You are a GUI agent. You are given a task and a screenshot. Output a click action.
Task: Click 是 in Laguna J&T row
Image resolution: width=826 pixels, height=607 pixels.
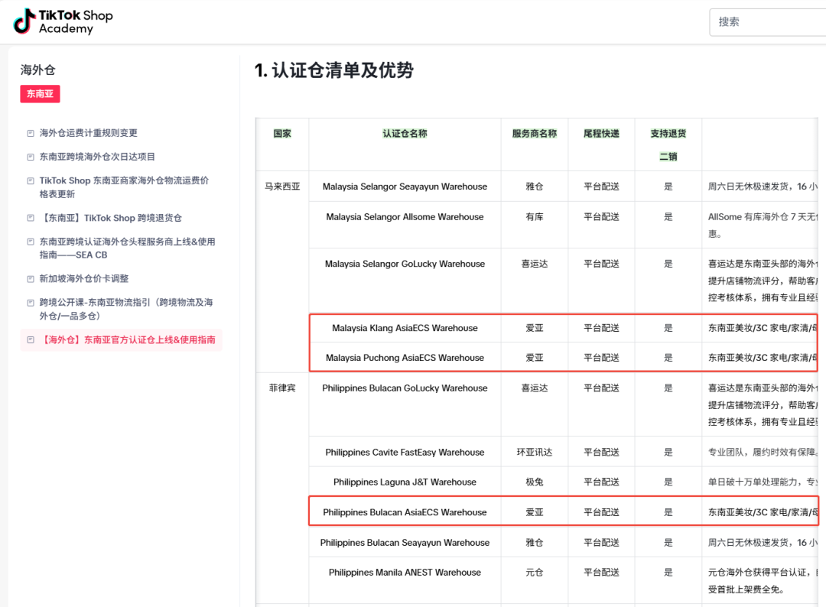point(668,482)
